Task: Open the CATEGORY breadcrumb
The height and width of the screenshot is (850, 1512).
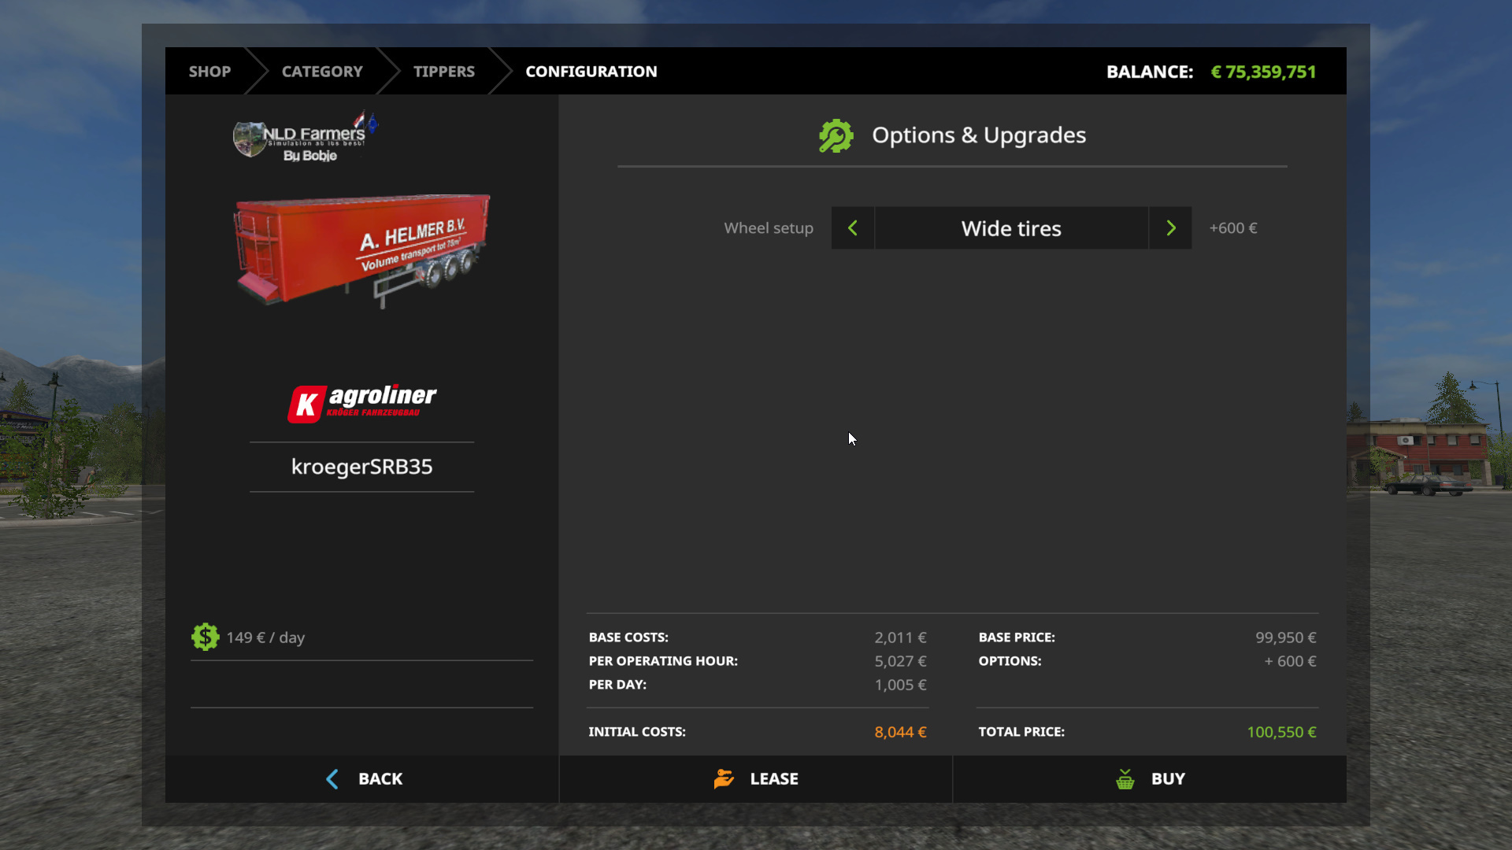Action: pyautogui.click(x=322, y=72)
